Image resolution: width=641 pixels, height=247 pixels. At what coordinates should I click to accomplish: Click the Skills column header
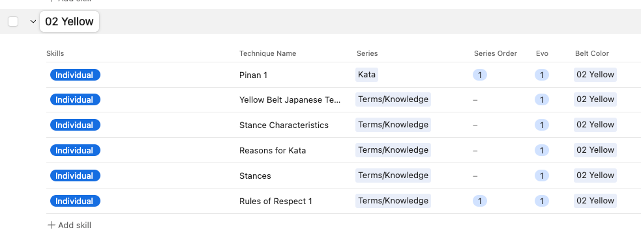tap(55, 53)
